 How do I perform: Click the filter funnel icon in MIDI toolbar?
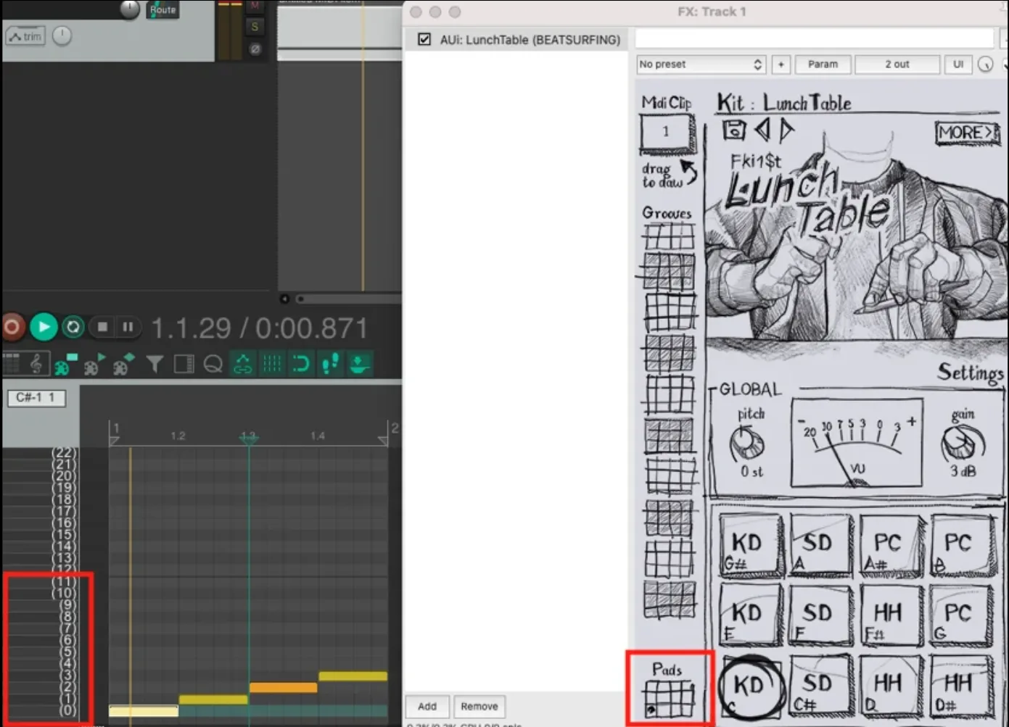[155, 363]
